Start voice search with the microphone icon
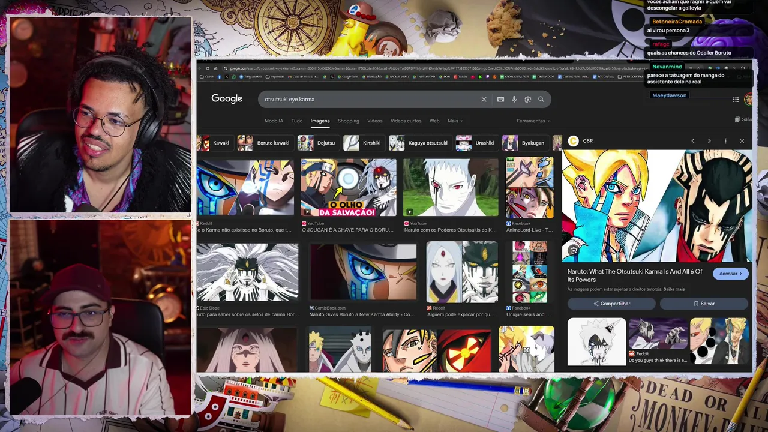 click(514, 100)
